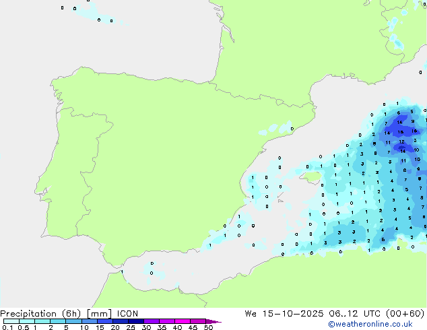Select the legend swatch between 5 and 10
The image size is (427, 330).
74,321
